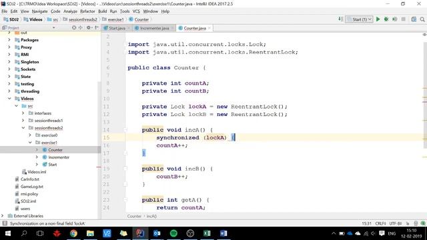The width and height of the screenshot is (427, 240).
Task: Collapse the Videos module
Action: [x=9, y=99]
